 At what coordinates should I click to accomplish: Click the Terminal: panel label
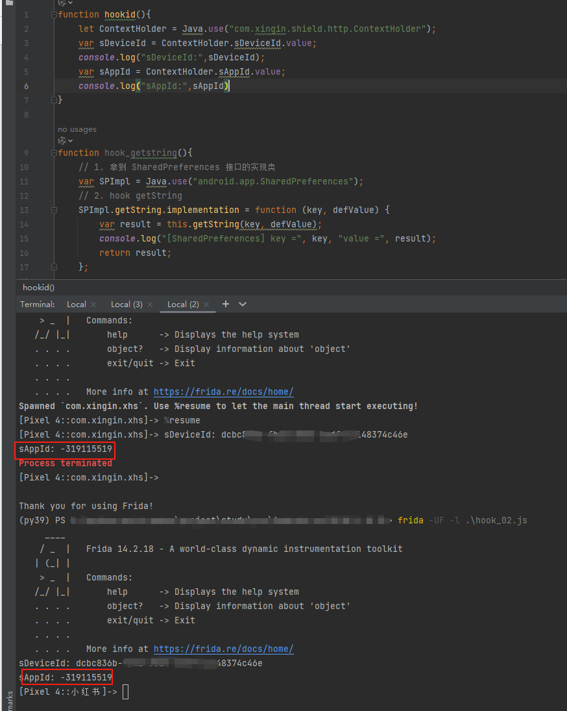click(x=37, y=305)
